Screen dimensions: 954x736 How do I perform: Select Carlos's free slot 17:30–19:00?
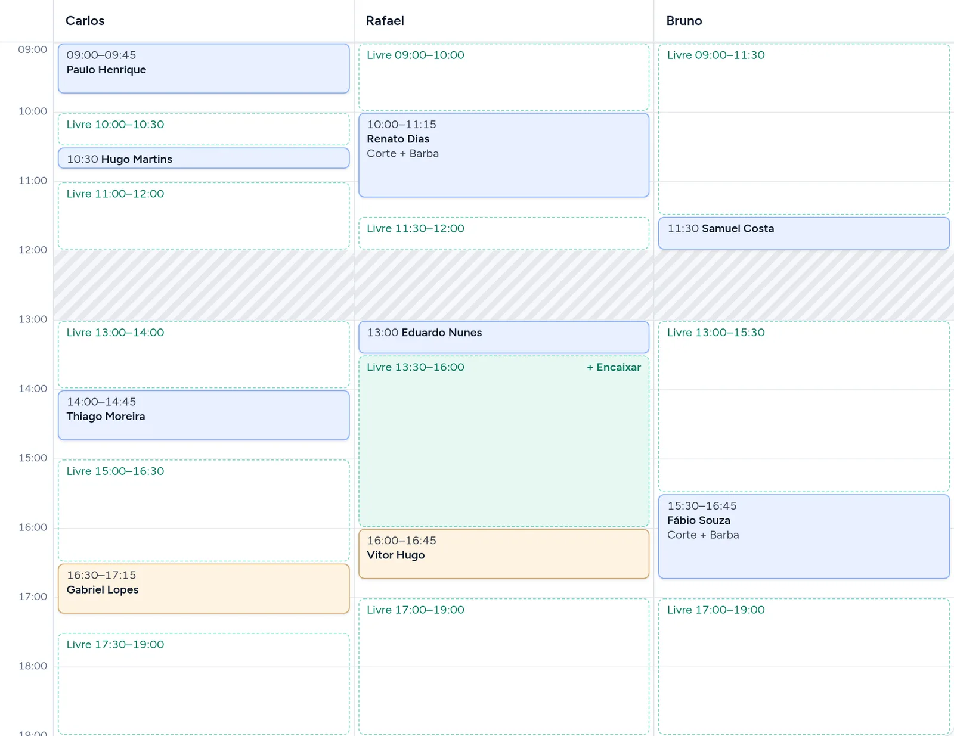[x=203, y=684]
